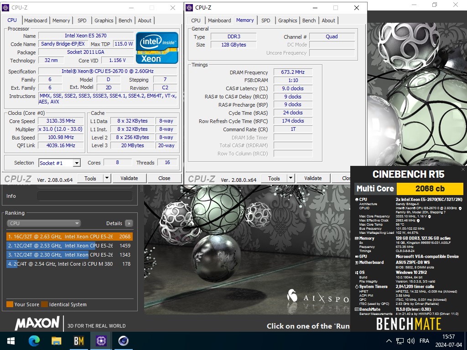The height and width of the screenshot is (350, 467).
Task: Expand Tools dropdown arrow in right CPU-Z window
Action: click(291, 178)
